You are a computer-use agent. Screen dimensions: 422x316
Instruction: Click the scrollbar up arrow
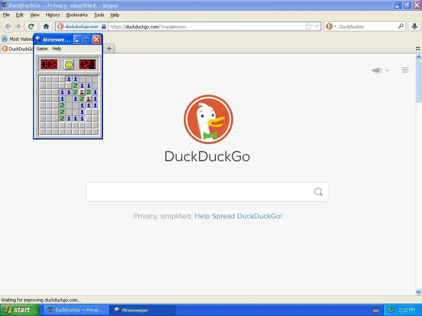pyautogui.click(x=418, y=57)
